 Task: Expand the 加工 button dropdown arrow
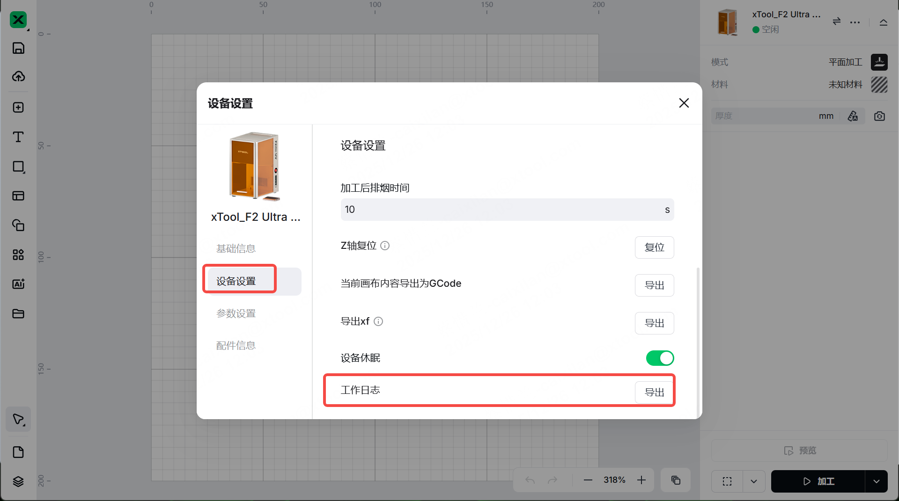pyautogui.click(x=876, y=481)
